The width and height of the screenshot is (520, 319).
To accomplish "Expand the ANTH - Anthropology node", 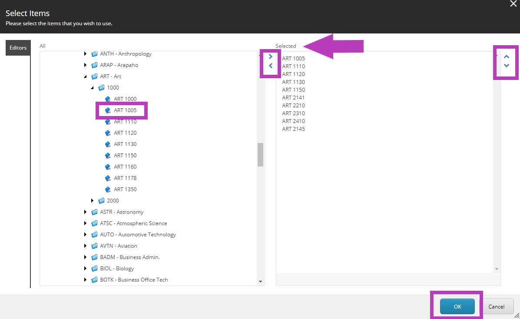I will coord(85,54).
